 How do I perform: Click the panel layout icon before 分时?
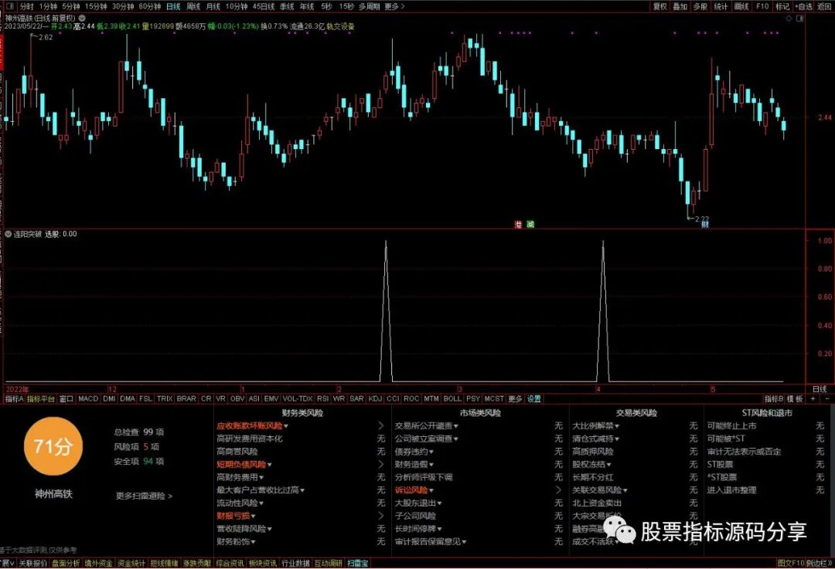[x=10, y=6]
